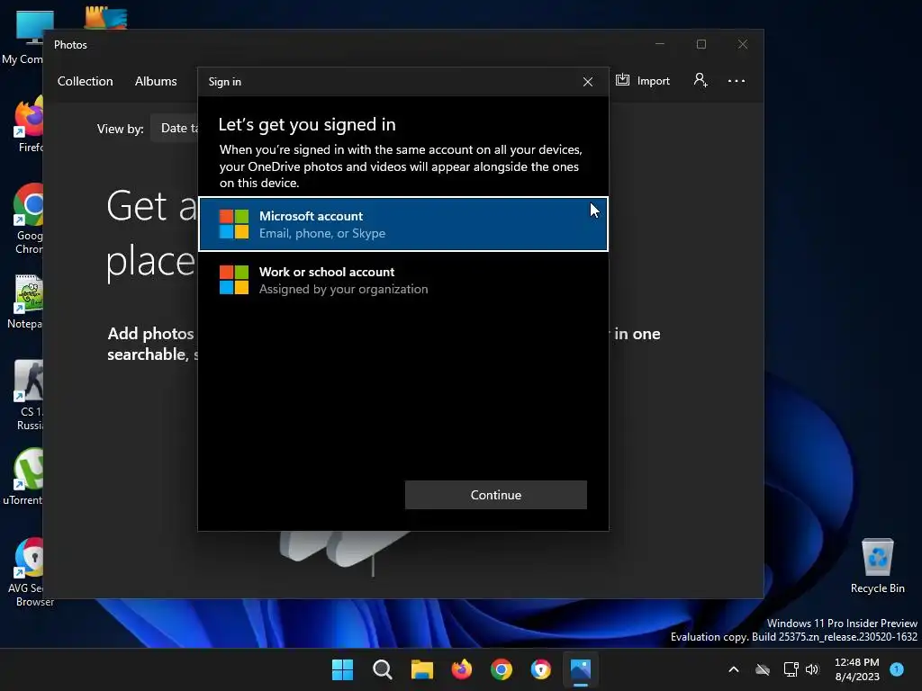The height and width of the screenshot is (691, 922).
Task: Click the Import button in Photos
Action: 643,80
